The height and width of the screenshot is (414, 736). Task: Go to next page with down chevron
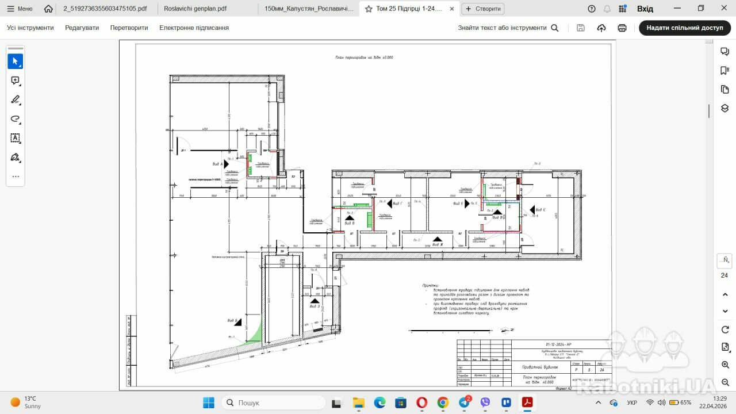pyautogui.click(x=724, y=311)
